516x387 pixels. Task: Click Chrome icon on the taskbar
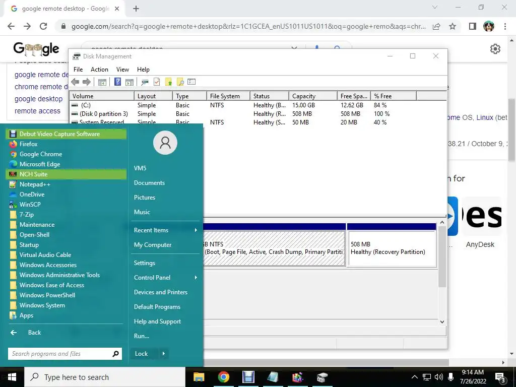pyautogui.click(x=223, y=377)
